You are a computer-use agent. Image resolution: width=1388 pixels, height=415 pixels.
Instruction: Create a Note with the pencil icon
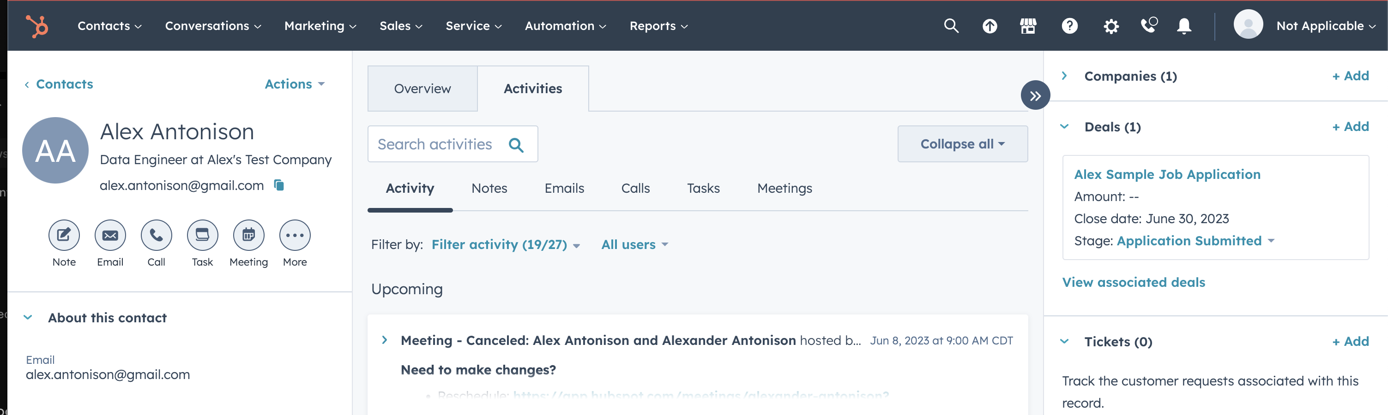64,235
